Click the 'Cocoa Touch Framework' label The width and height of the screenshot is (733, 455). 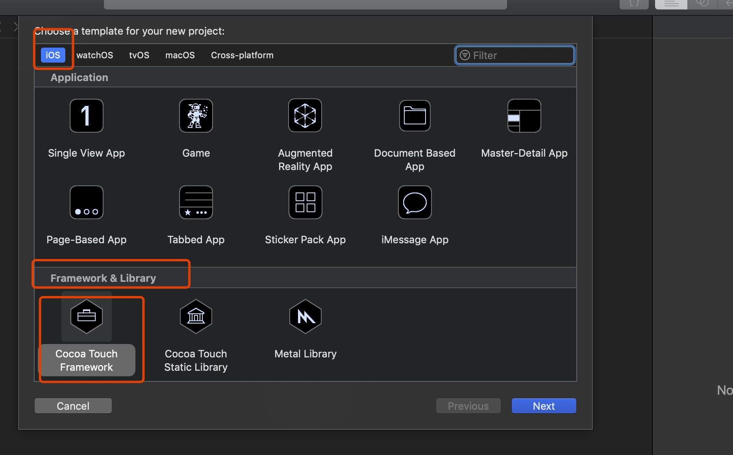point(87,361)
